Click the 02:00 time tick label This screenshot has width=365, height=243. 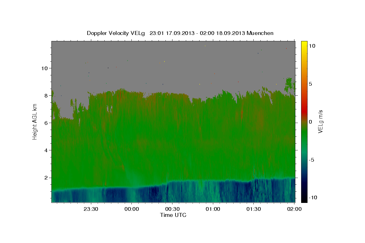pyautogui.click(x=294, y=209)
